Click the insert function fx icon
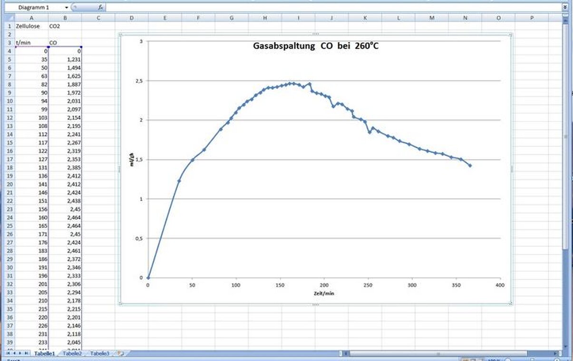 pos(101,8)
